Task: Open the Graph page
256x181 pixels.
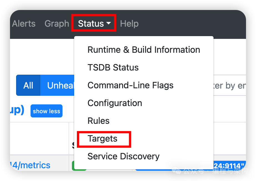Action: pyautogui.click(x=57, y=24)
